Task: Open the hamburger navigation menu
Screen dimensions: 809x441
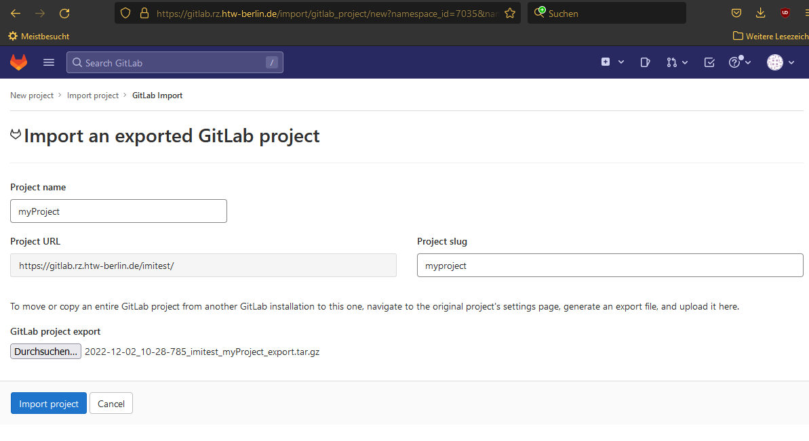Action: (x=49, y=62)
